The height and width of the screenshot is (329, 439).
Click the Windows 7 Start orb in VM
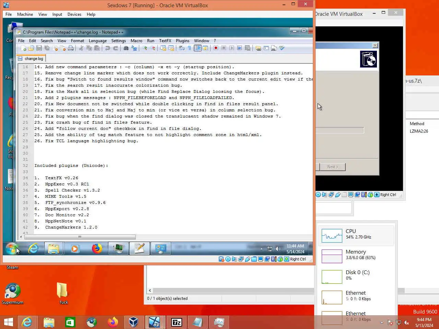(11, 248)
